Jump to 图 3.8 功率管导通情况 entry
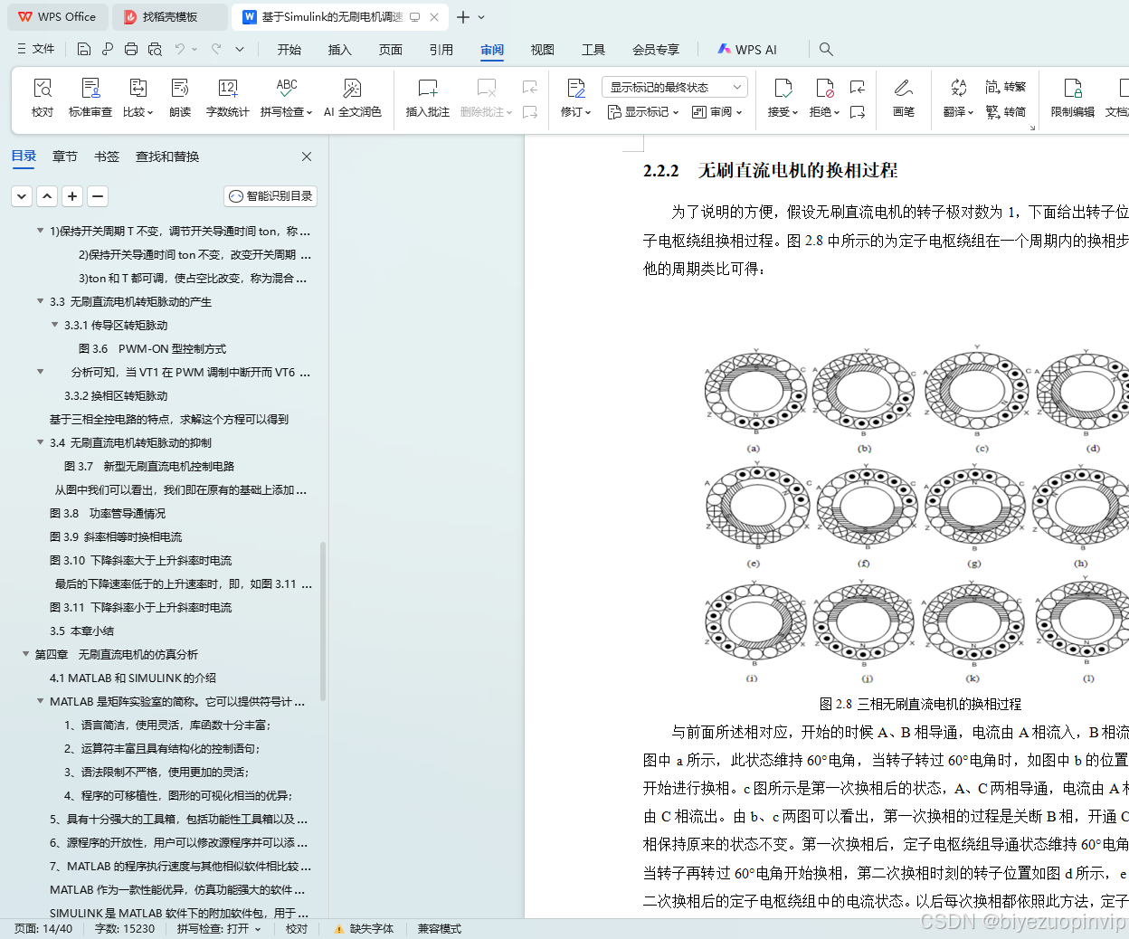Screen dimensions: 1129x939 click(108, 513)
